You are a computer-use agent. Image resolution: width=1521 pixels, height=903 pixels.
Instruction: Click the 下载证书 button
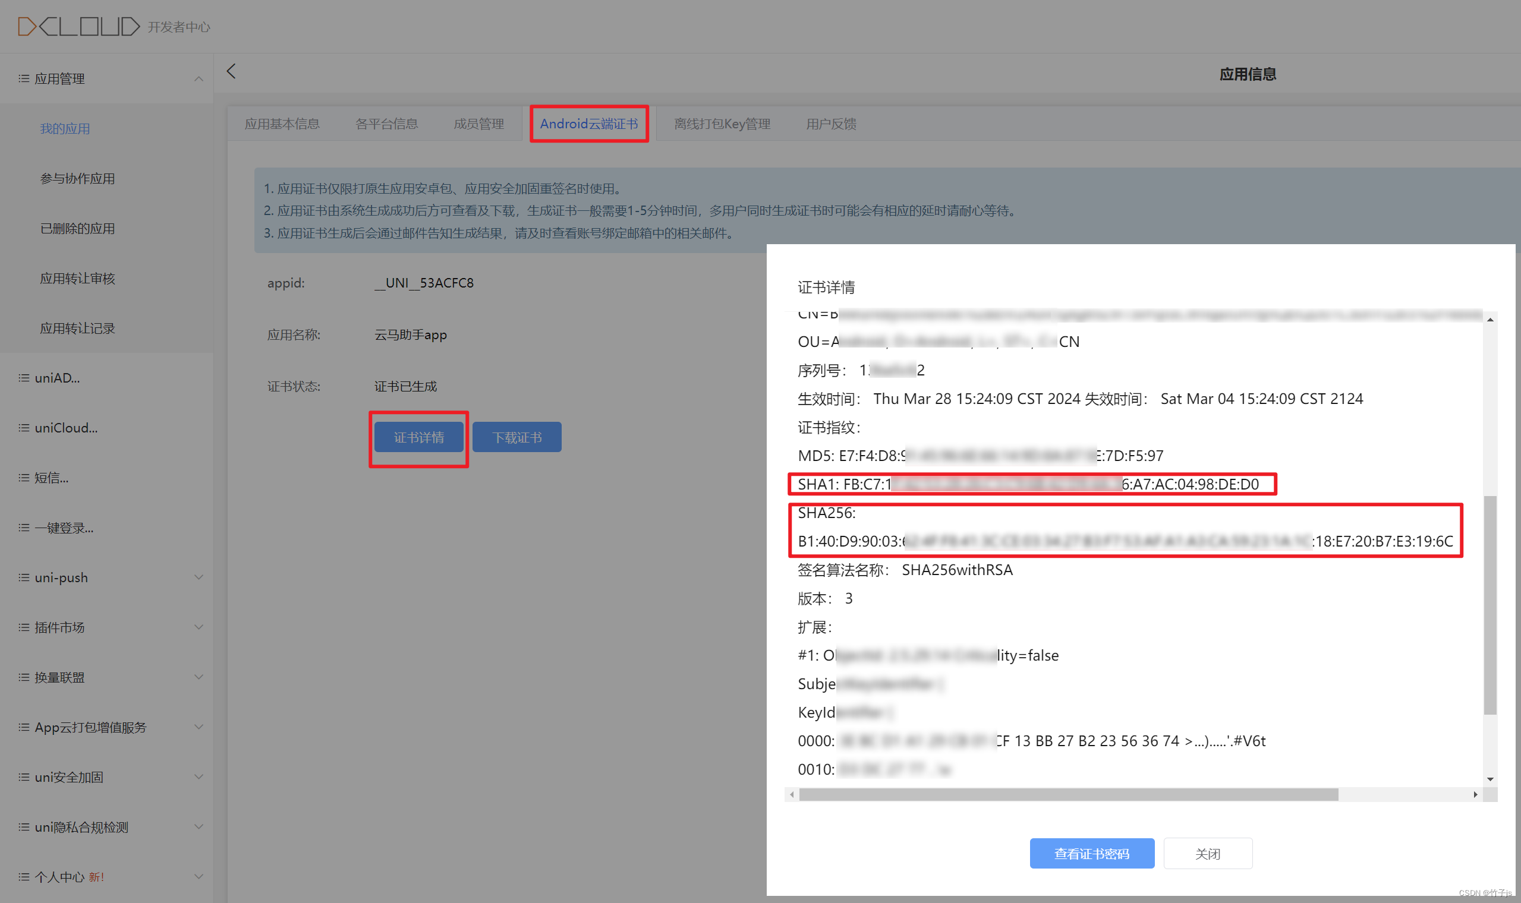(x=516, y=437)
